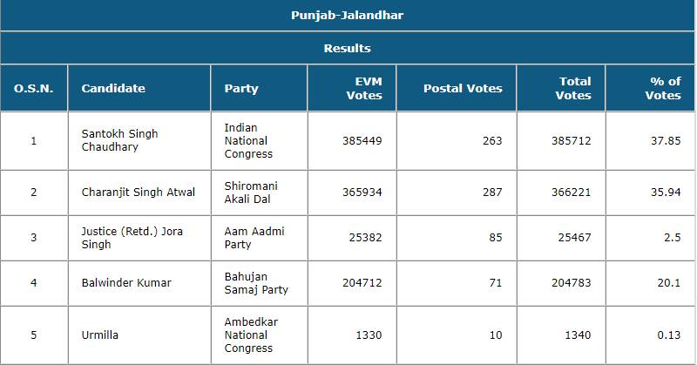Click the 37.85 vote percentage cell
697x365 pixels.
coord(666,140)
